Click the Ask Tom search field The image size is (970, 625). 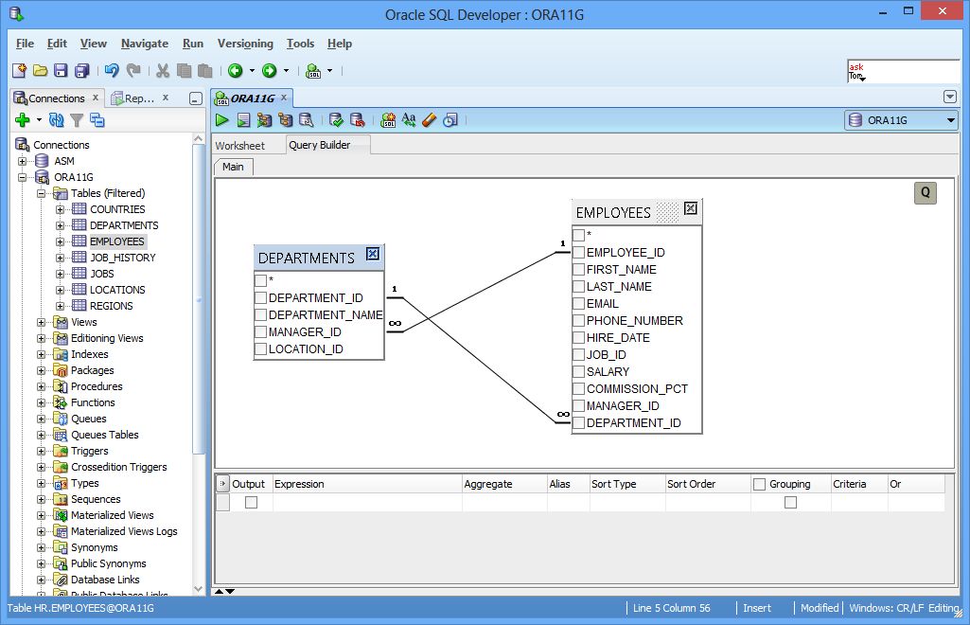pos(903,71)
